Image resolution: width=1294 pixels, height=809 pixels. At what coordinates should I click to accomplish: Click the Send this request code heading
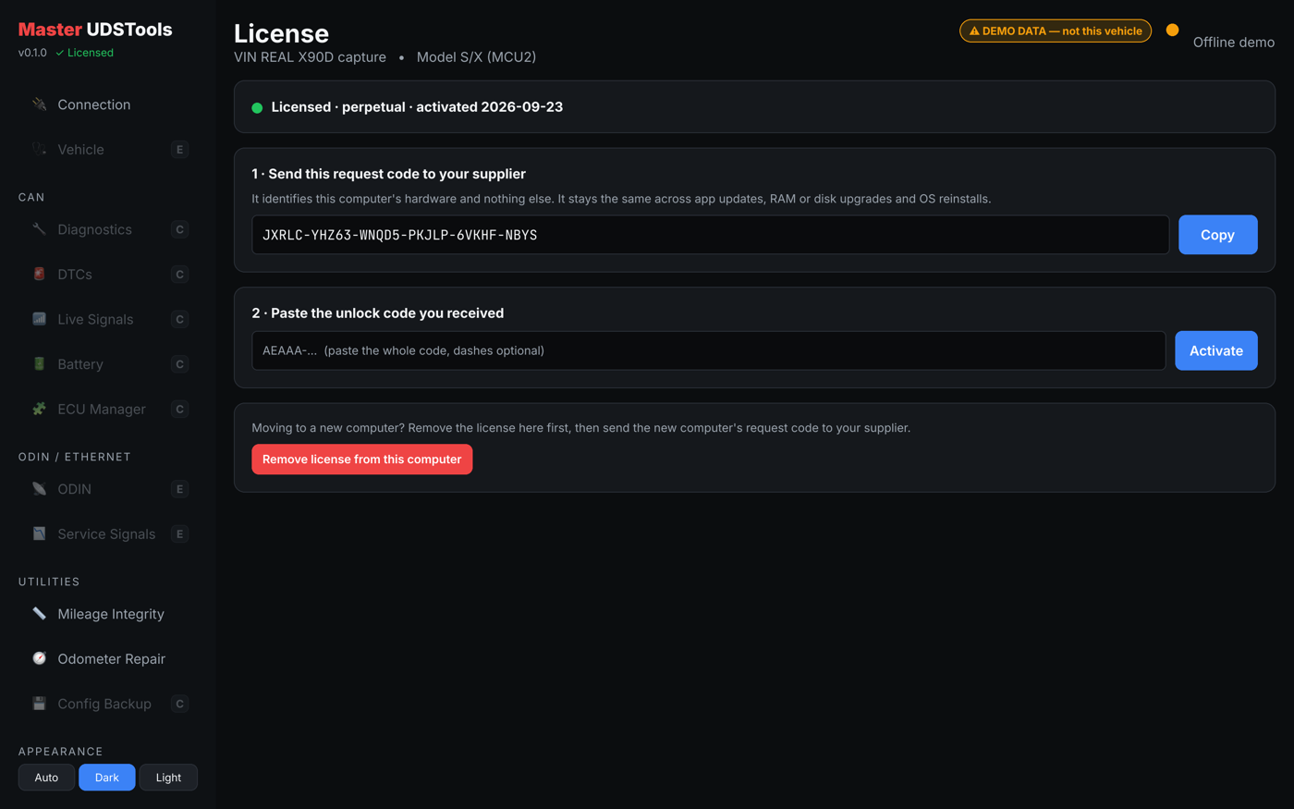click(388, 174)
